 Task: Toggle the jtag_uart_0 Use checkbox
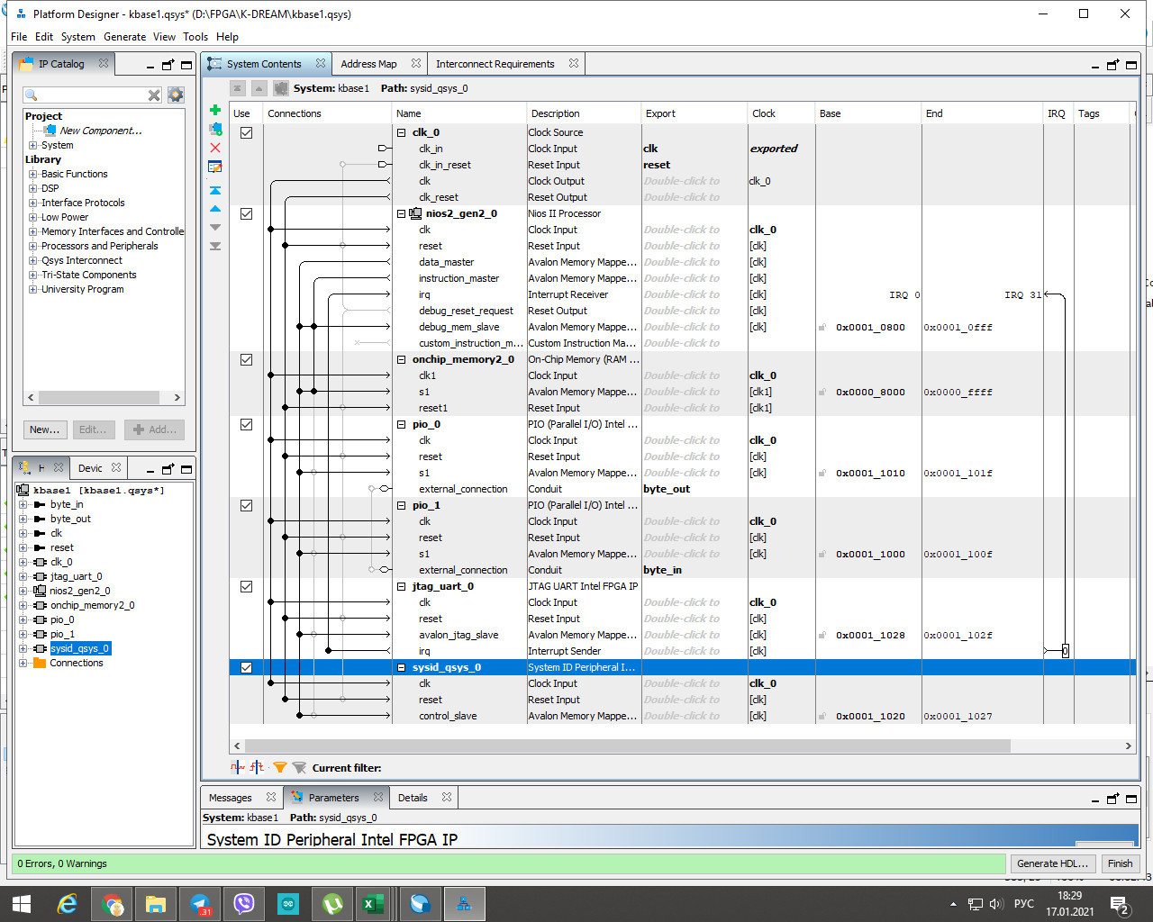click(x=246, y=586)
